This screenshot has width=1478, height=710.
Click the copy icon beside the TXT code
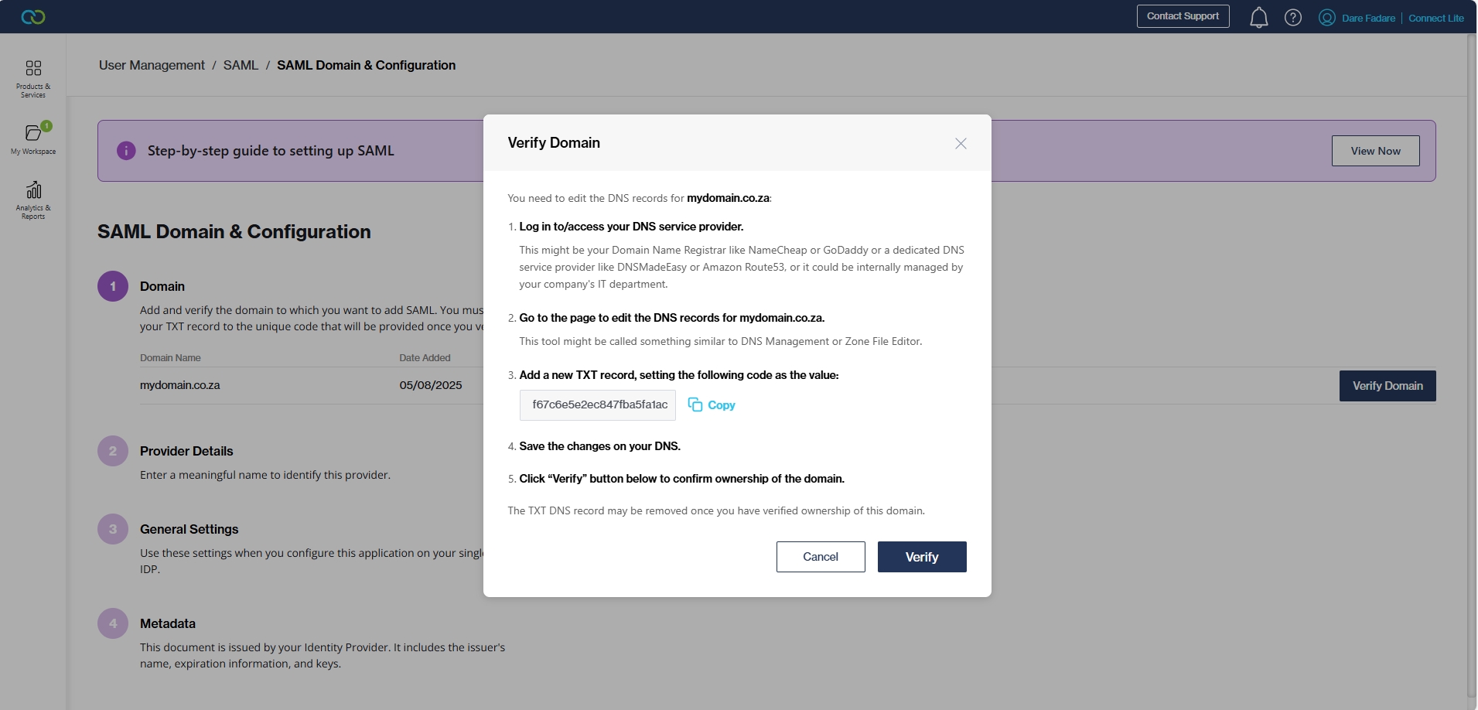695,404
